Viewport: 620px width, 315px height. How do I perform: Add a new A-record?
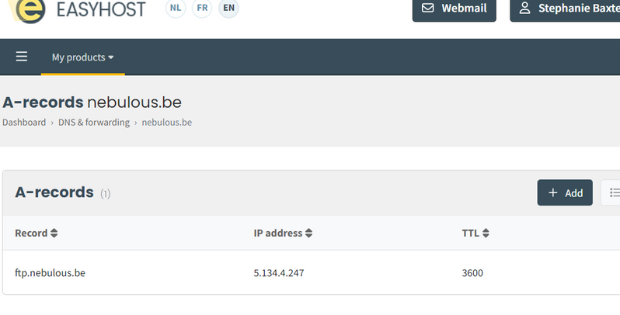(x=565, y=192)
